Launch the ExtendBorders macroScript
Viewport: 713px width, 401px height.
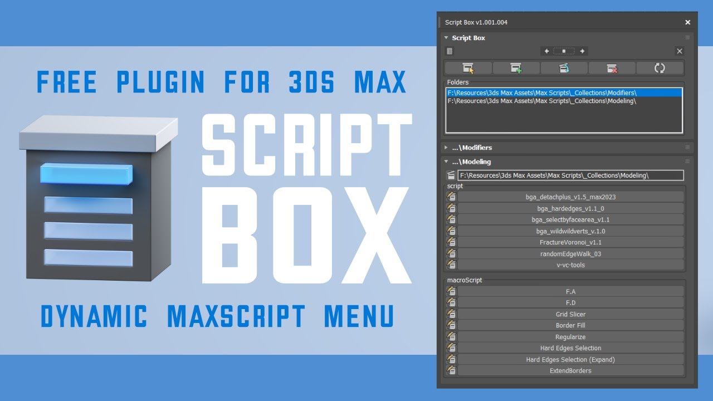570,370
